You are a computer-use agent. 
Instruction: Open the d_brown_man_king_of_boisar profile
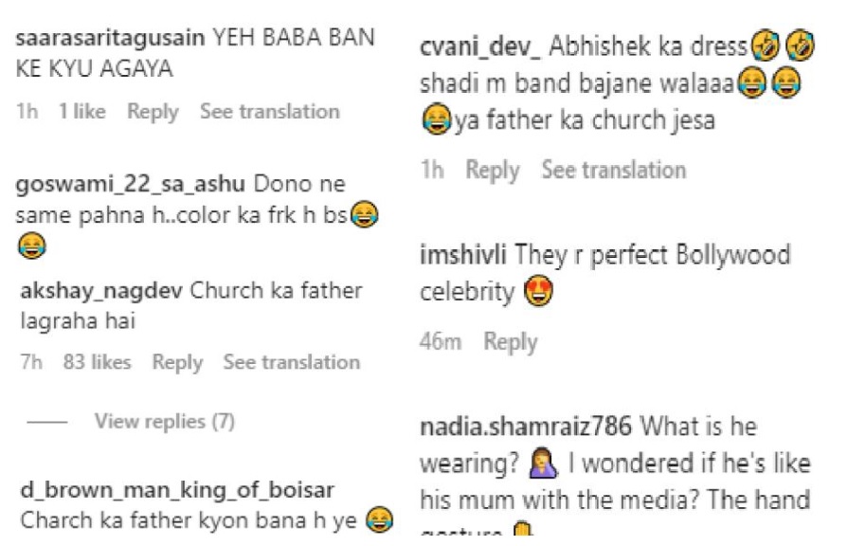pyautogui.click(x=177, y=490)
